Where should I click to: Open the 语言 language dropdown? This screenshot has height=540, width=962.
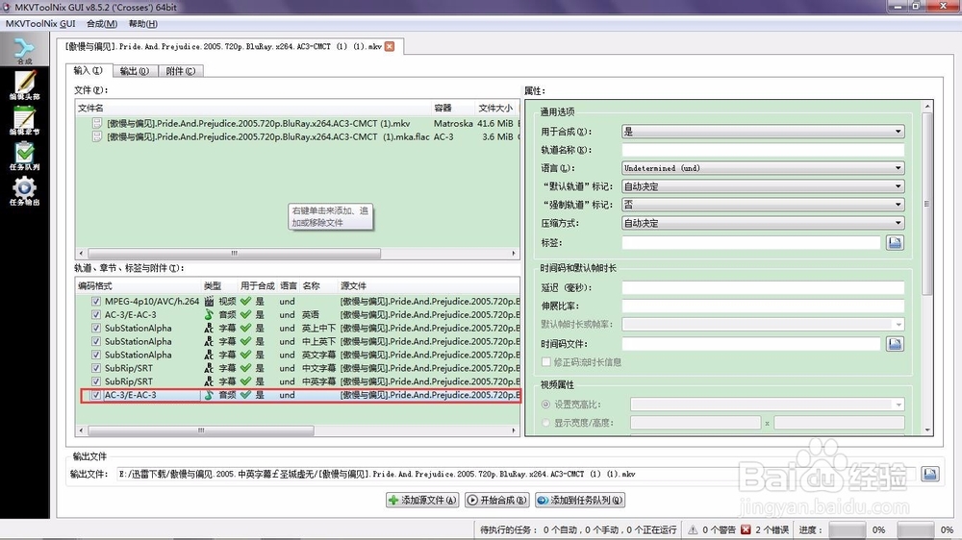763,168
